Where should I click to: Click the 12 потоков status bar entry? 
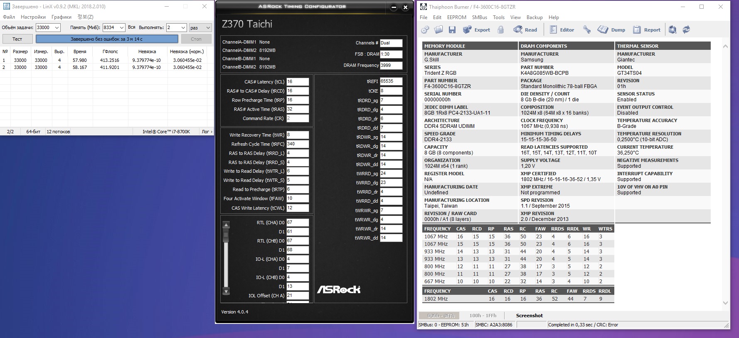pos(58,132)
